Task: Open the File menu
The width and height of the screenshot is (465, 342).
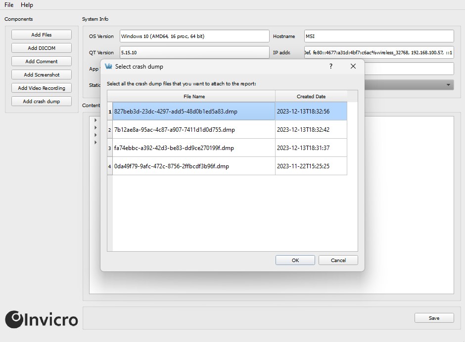Action: tap(9, 5)
